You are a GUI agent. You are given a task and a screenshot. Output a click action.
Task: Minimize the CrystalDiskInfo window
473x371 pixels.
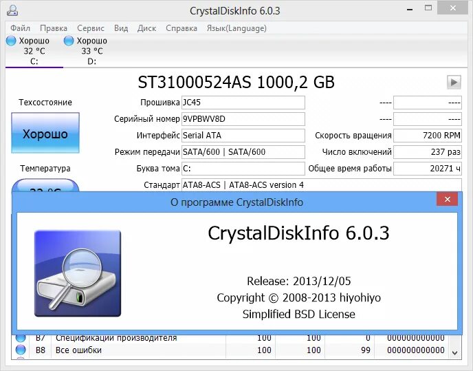tap(410, 10)
